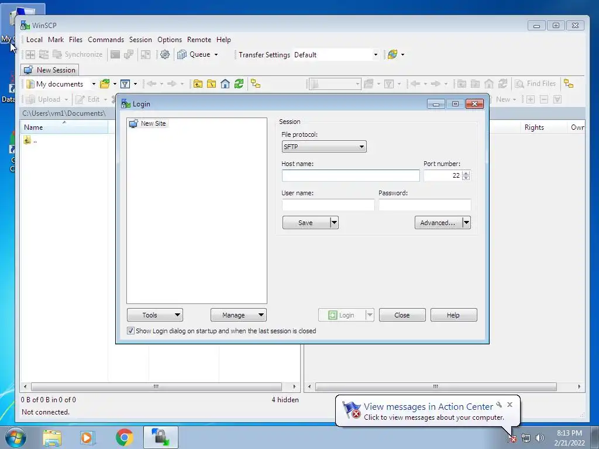
Task: Click the User name input field
Action: (328, 205)
